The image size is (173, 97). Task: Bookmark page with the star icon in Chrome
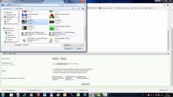pyautogui.click(x=164, y=5)
